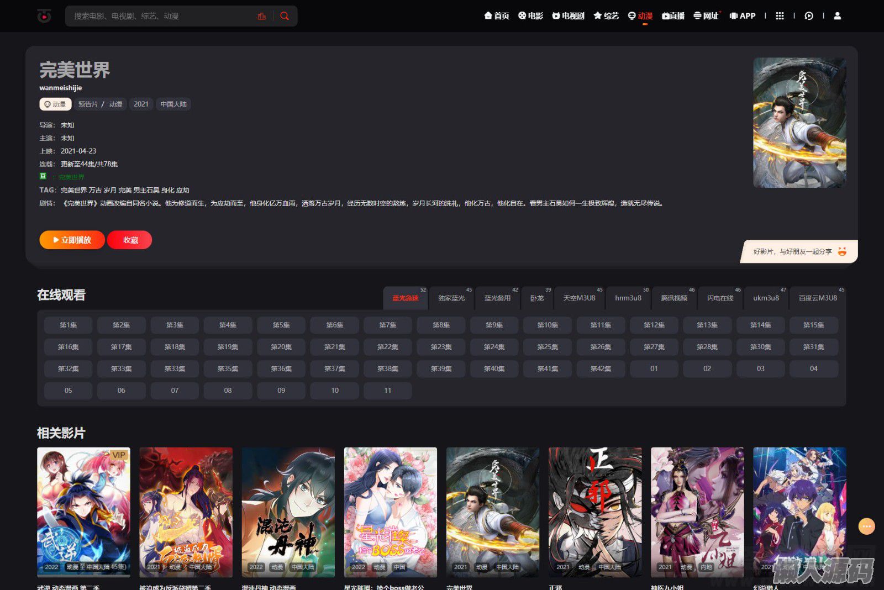Click the green 完美世界 Douban link

point(71,177)
